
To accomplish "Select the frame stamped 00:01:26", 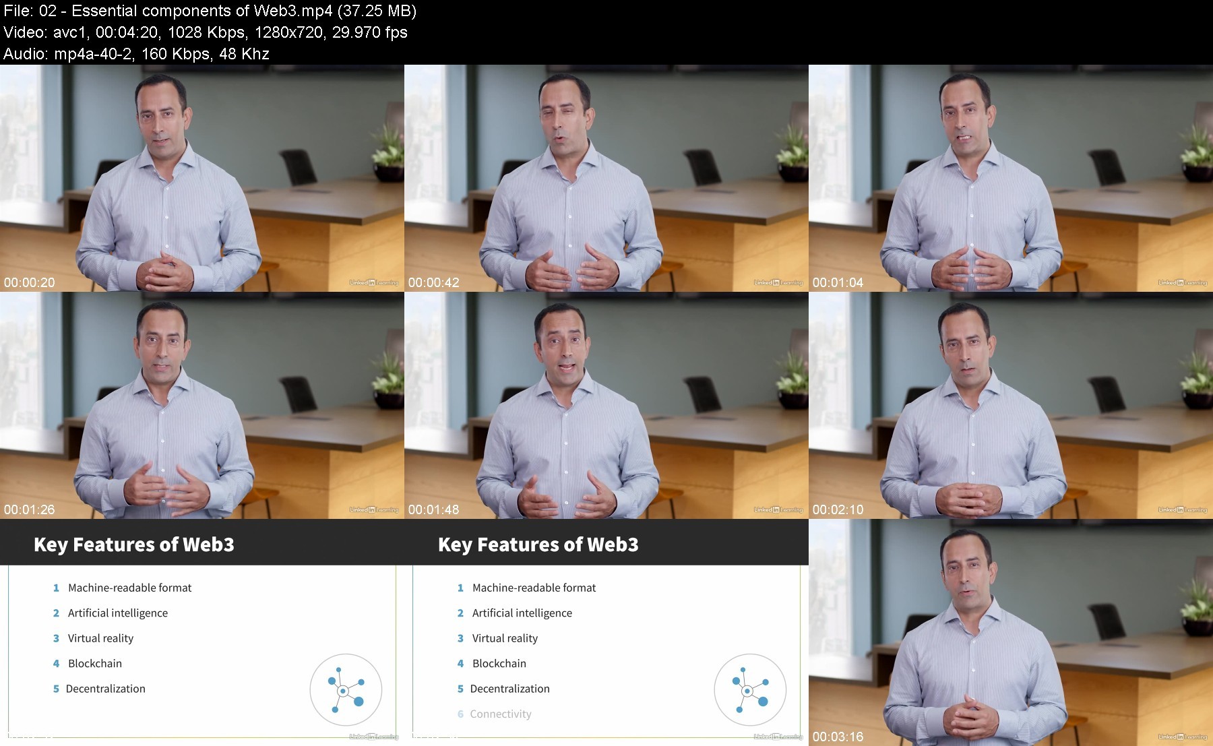I will (202, 405).
